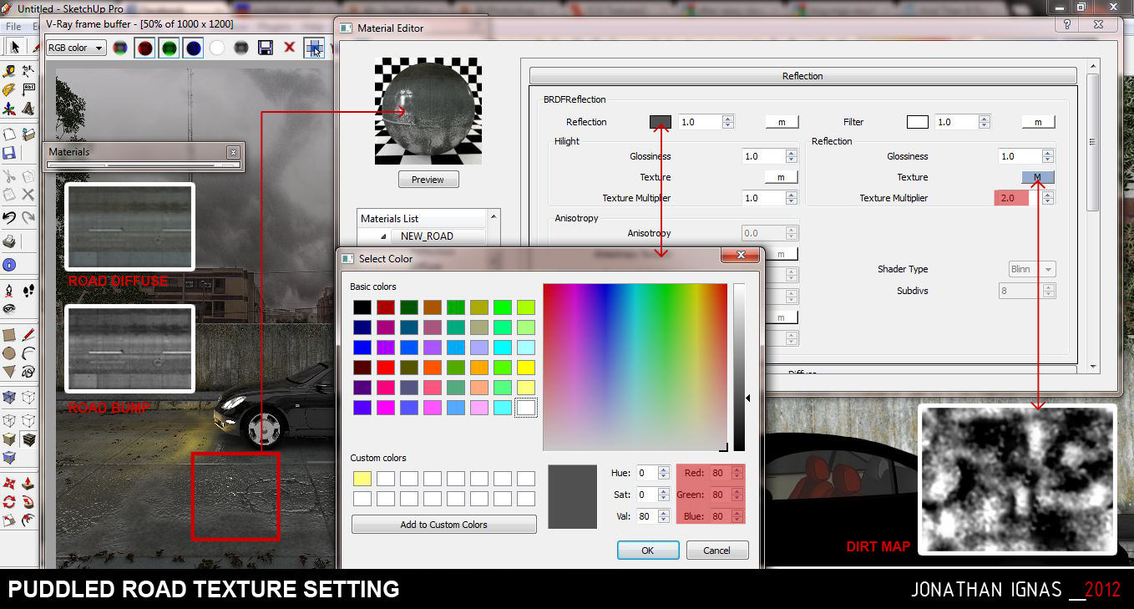Enable region render in the frame buffer
This screenshot has width=1134, height=609.
point(315,48)
